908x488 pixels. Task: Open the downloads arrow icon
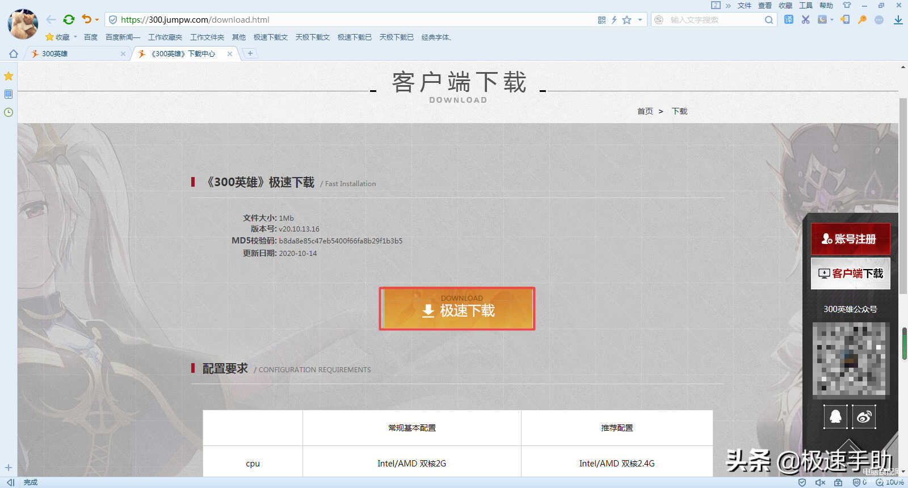[x=898, y=20]
